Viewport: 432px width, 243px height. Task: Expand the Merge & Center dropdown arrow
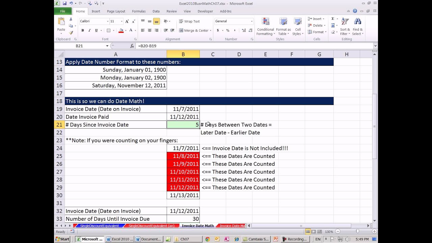pyautogui.click(x=211, y=30)
